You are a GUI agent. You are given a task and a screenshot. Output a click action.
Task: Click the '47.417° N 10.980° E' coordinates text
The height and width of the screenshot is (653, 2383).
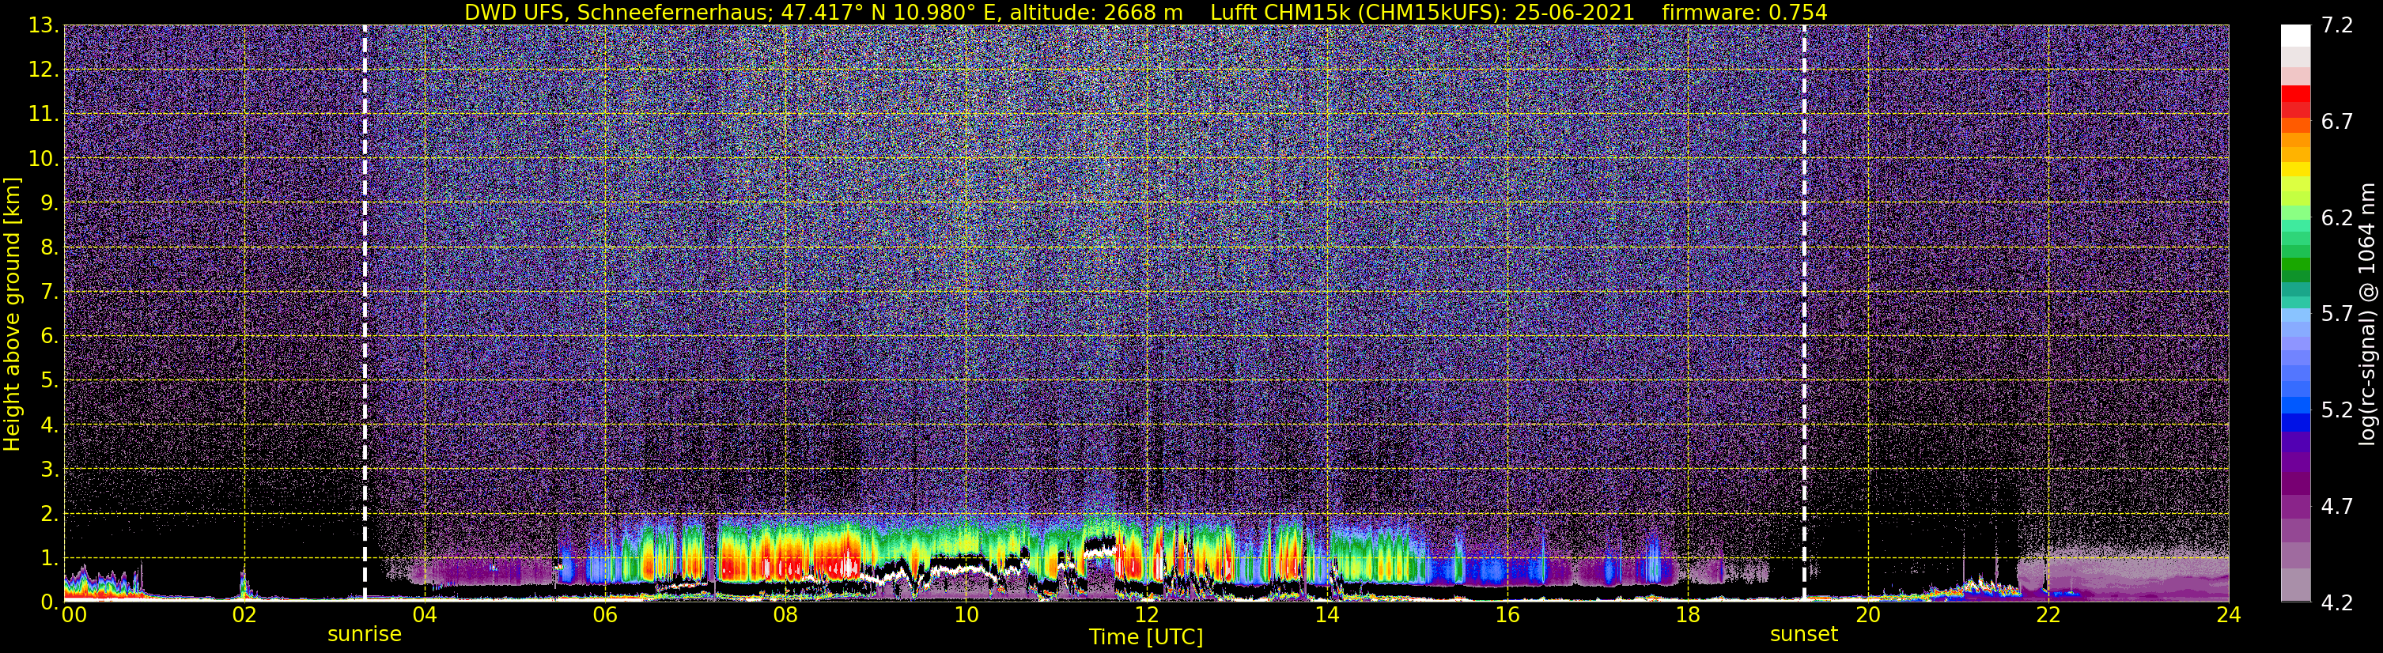click(x=891, y=13)
